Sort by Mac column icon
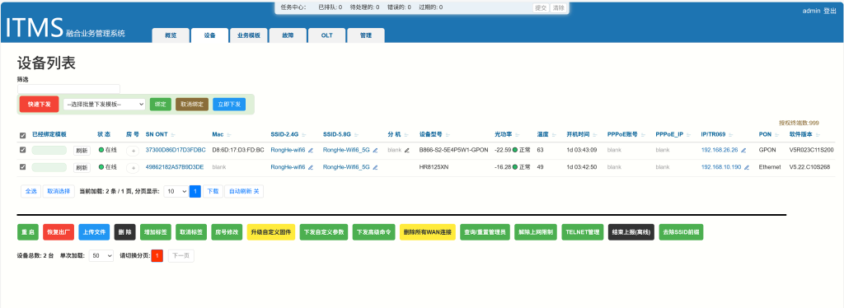Image resolution: width=844 pixels, height=308 pixels. [229, 134]
